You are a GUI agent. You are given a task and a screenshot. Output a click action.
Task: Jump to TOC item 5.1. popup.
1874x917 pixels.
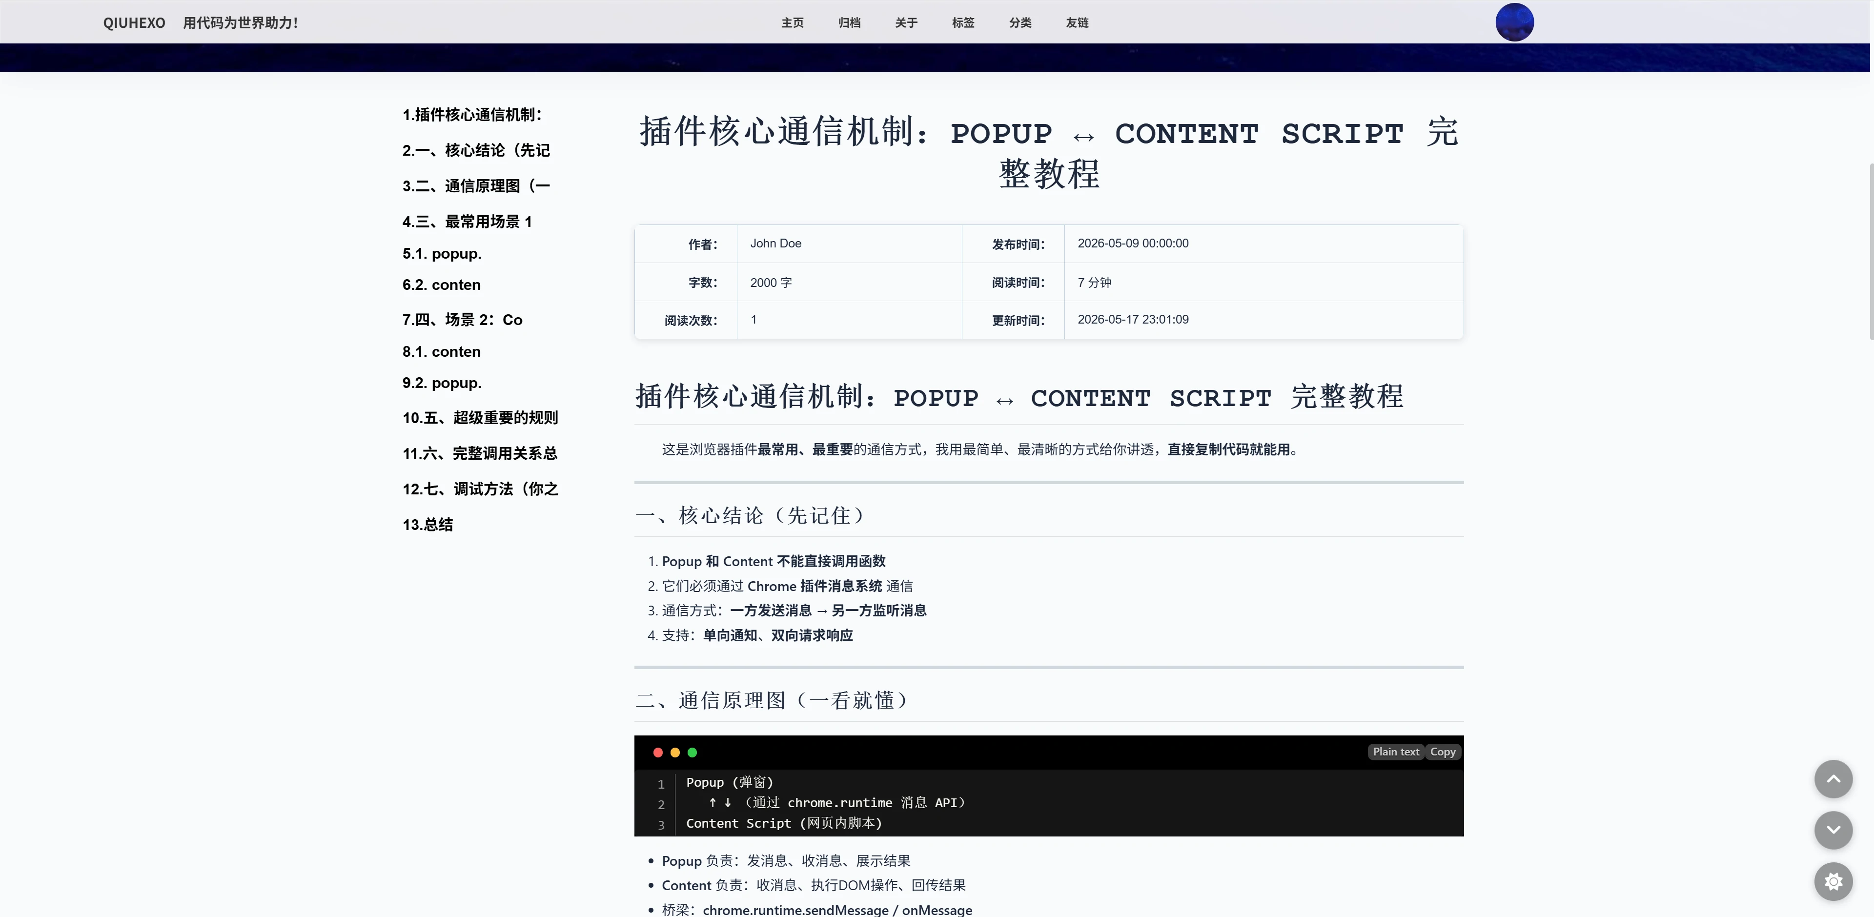point(442,253)
